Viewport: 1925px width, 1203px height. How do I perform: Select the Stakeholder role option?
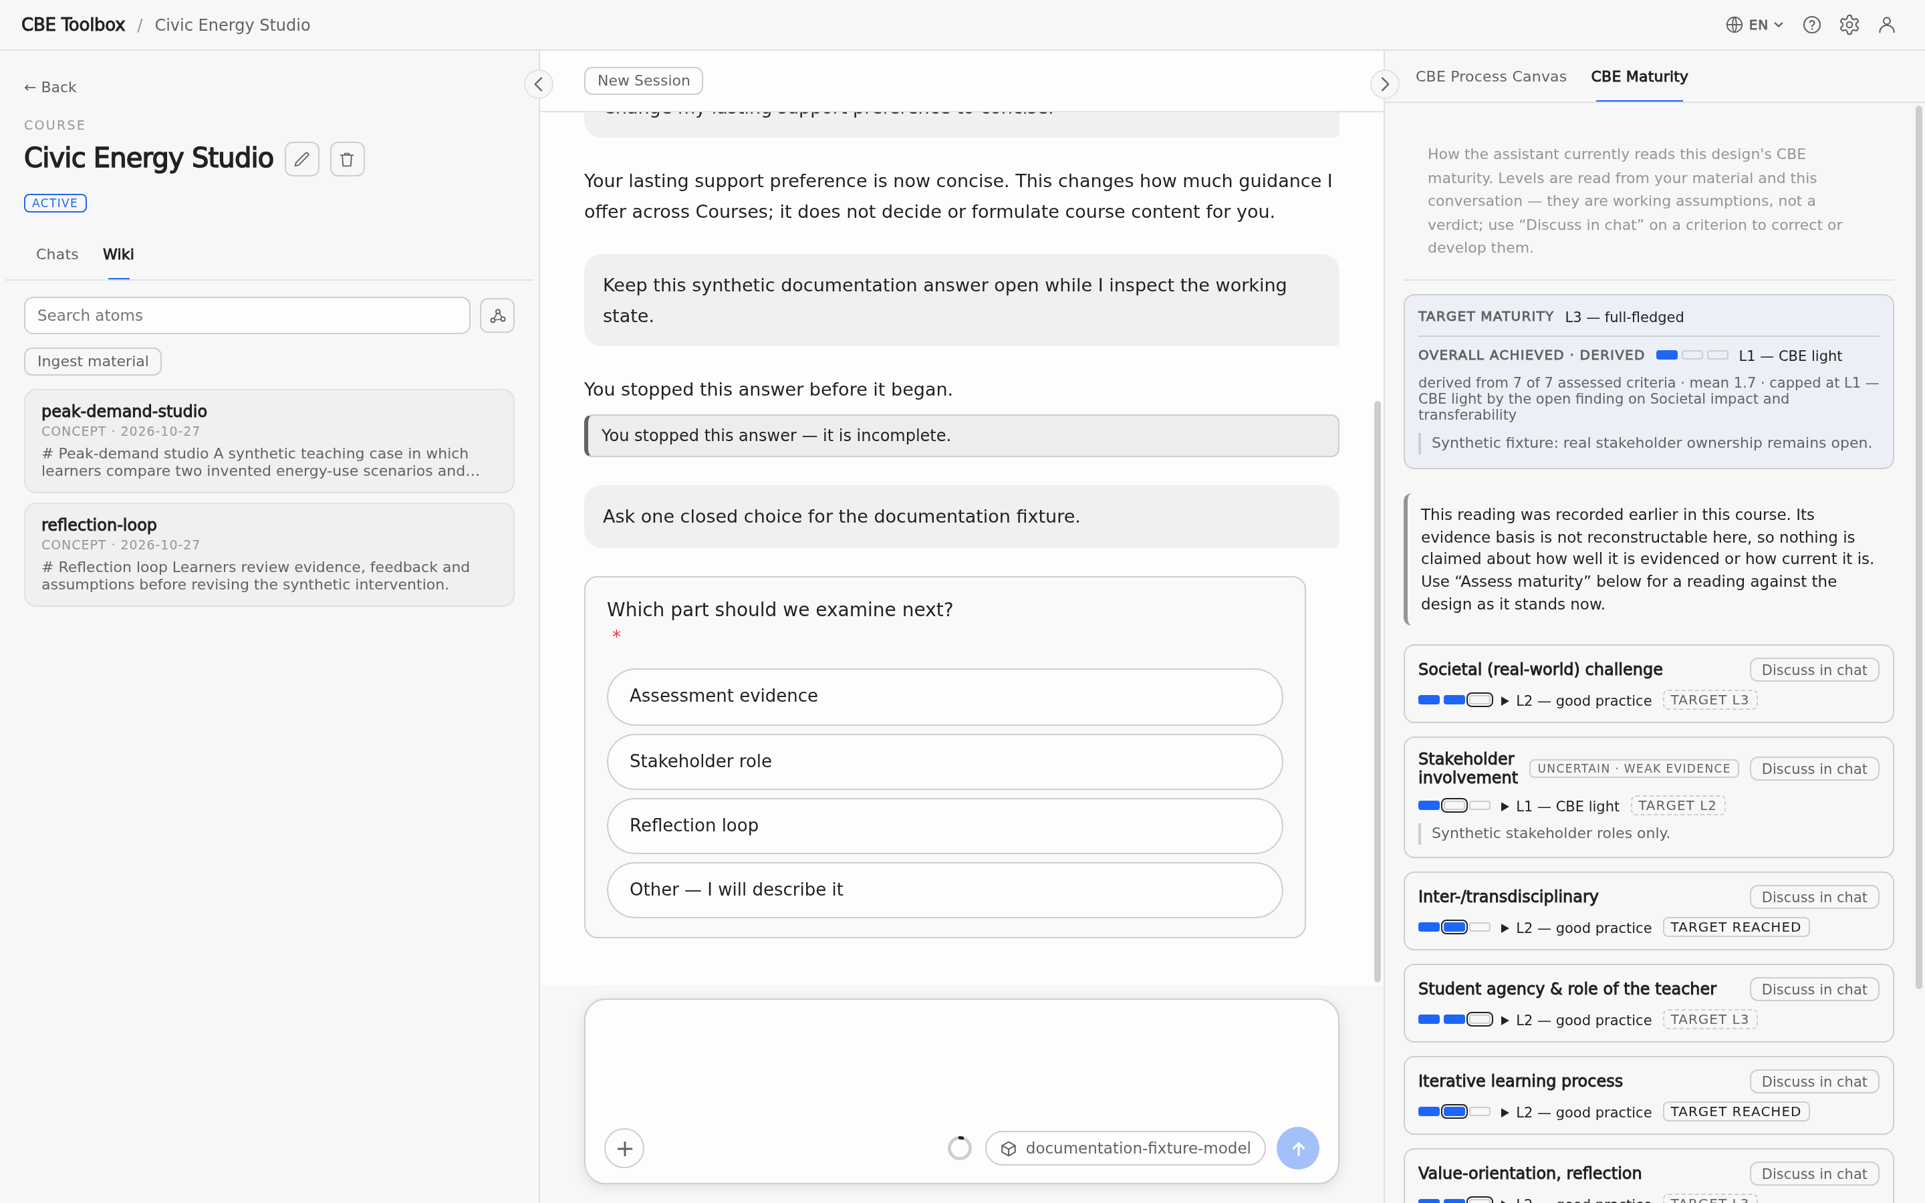(944, 761)
